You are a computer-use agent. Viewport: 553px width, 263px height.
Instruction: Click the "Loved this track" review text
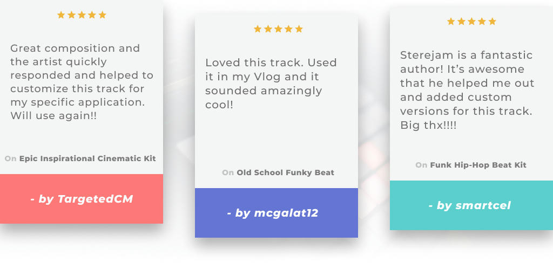(x=271, y=83)
